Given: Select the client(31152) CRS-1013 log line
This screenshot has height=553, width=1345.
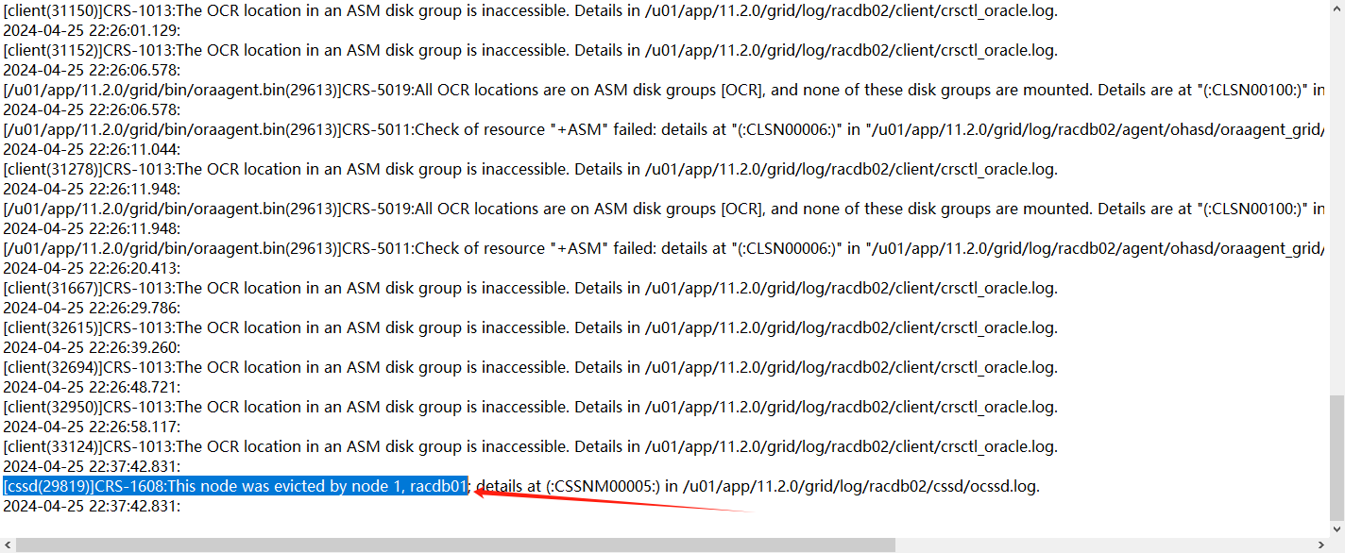Looking at the screenshot, I should 530,50.
